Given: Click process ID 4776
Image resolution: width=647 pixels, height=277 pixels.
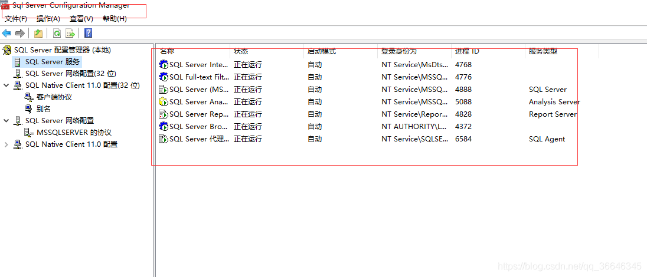Looking at the screenshot, I should tap(463, 77).
